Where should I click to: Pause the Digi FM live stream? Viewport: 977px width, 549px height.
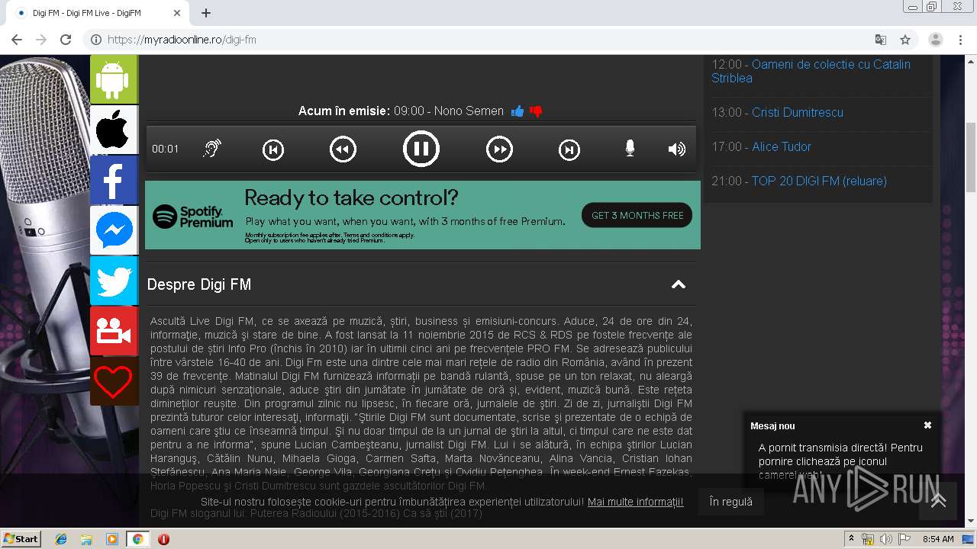(421, 149)
